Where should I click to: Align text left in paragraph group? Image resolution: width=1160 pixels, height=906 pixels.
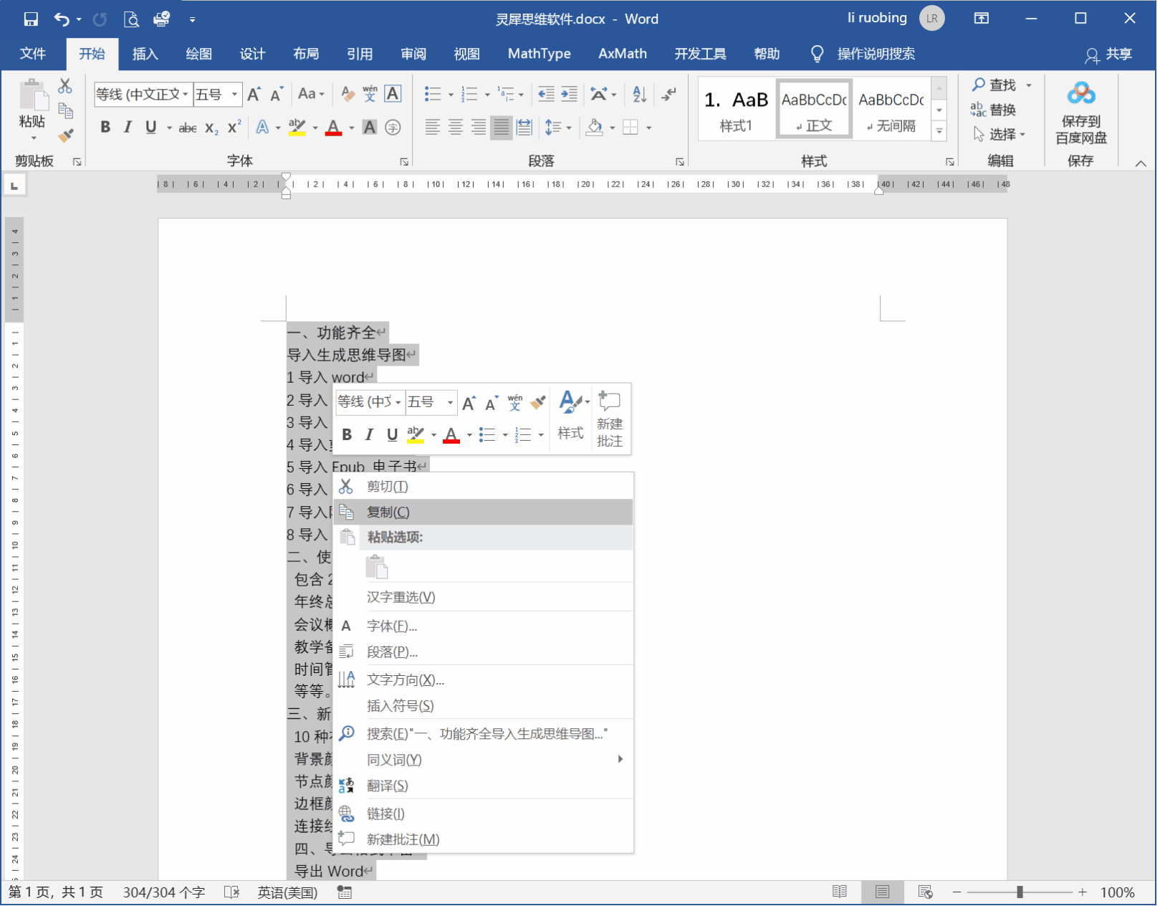tap(433, 128)
